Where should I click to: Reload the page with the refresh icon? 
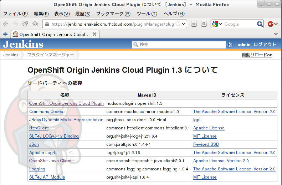[x=25, y=24]
